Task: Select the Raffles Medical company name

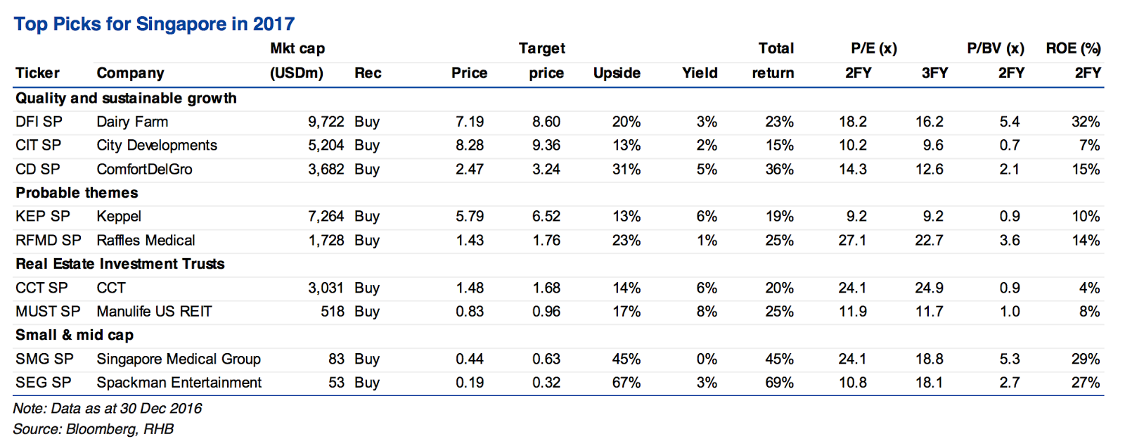Action: pos(146,241)
